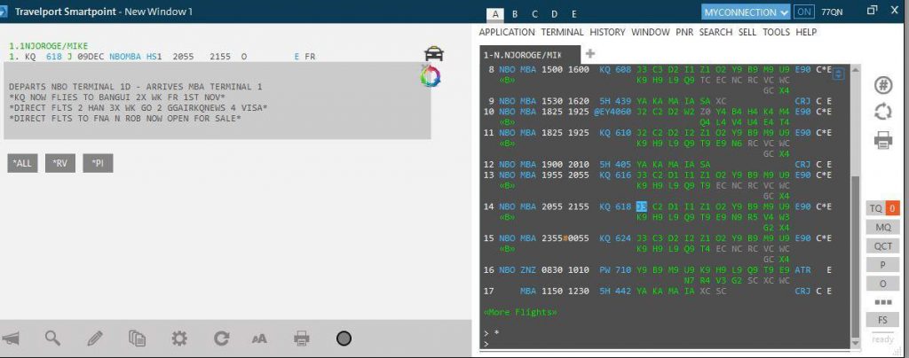Click Y9 class on flight PW 710

point(642,270)
